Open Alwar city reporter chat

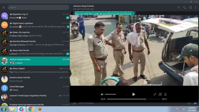coord(35,34)
